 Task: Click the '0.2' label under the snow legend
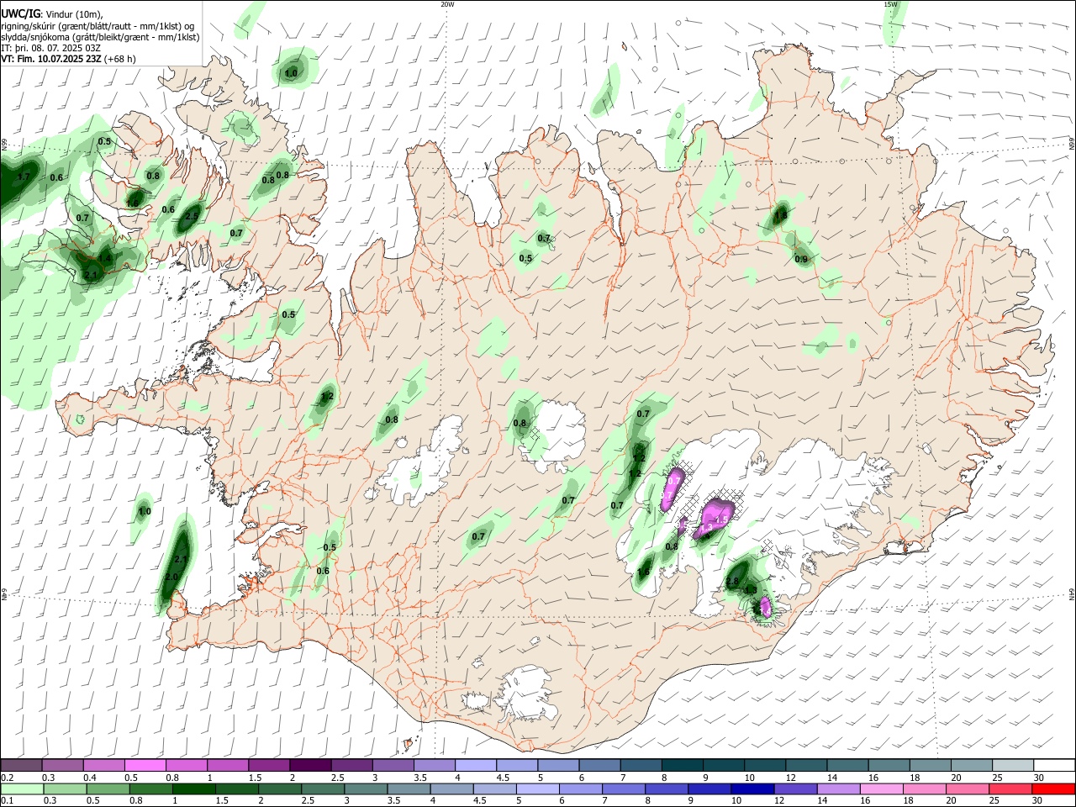pyautogui.click(x=8, y=778)
